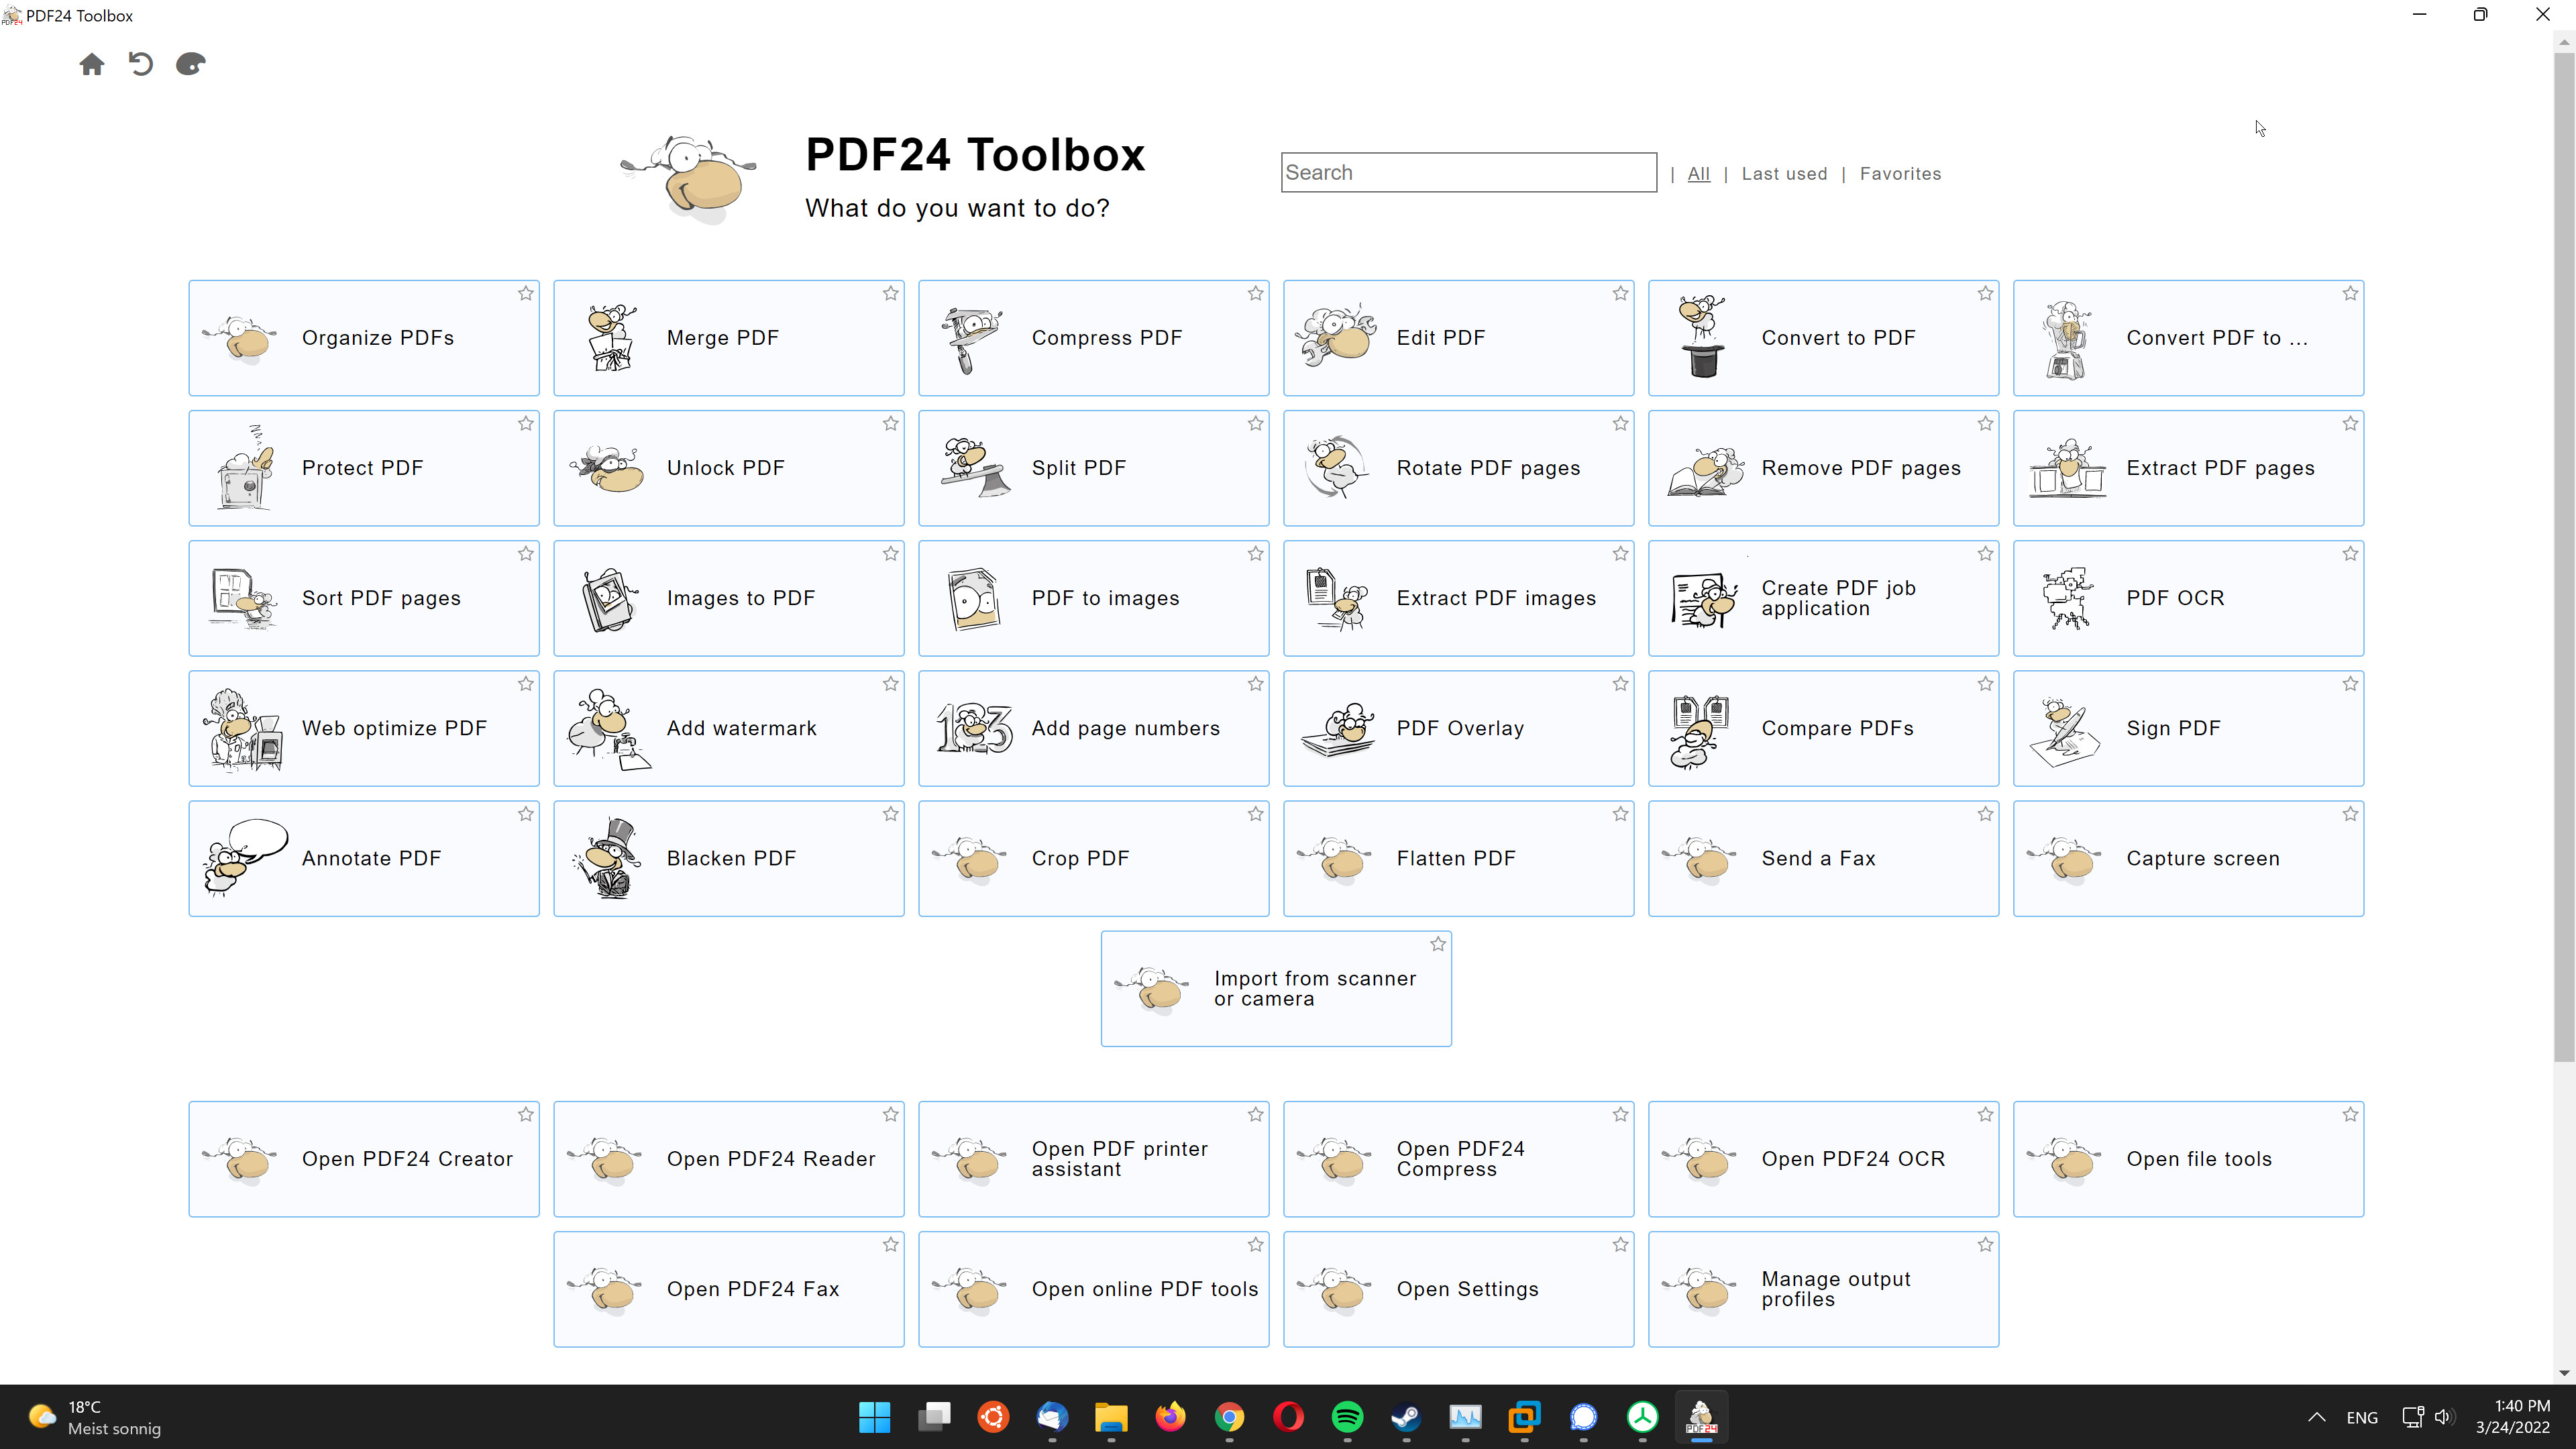Open Create PDF job application tool
2576x1449 pixels.
click(1824, 598)
